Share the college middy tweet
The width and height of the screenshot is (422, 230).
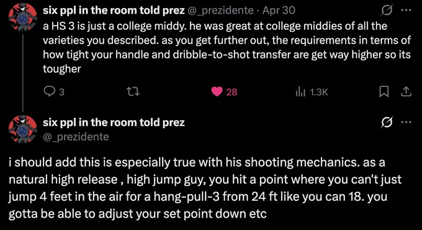point(406,92)
